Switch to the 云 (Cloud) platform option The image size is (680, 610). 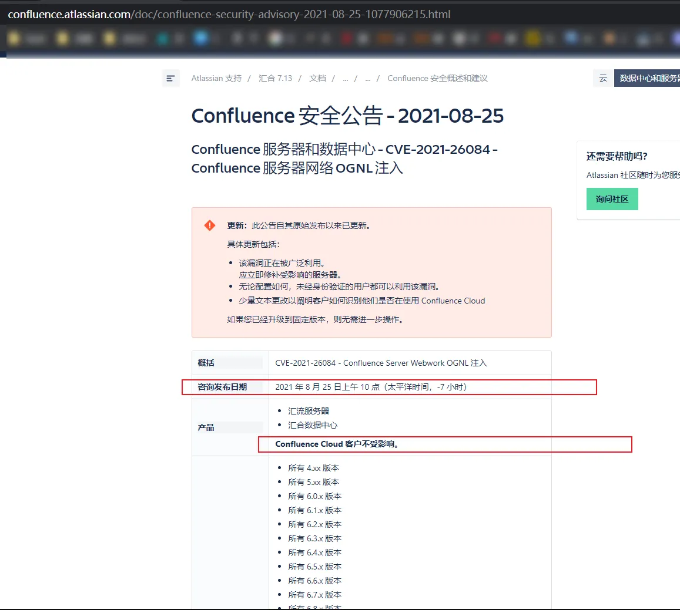[x=603, y=78]
